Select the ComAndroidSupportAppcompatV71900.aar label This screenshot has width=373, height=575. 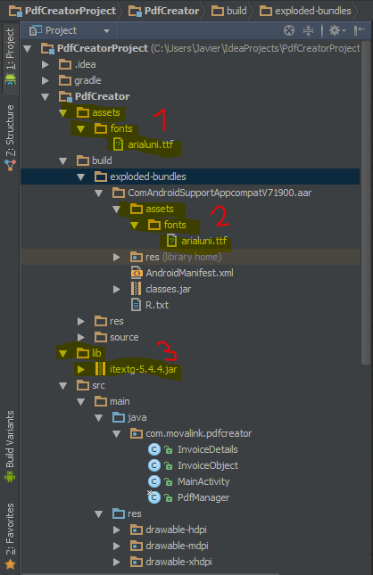point(220,193)
